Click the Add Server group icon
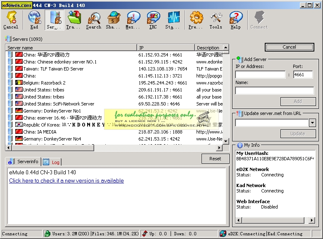The image size is (323, 239). point(240,59)
